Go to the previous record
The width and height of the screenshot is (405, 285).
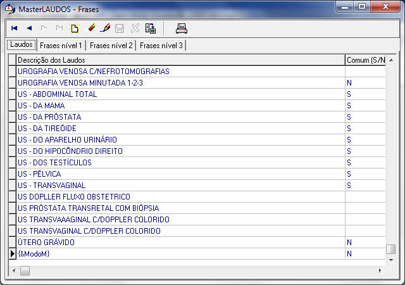29,28
